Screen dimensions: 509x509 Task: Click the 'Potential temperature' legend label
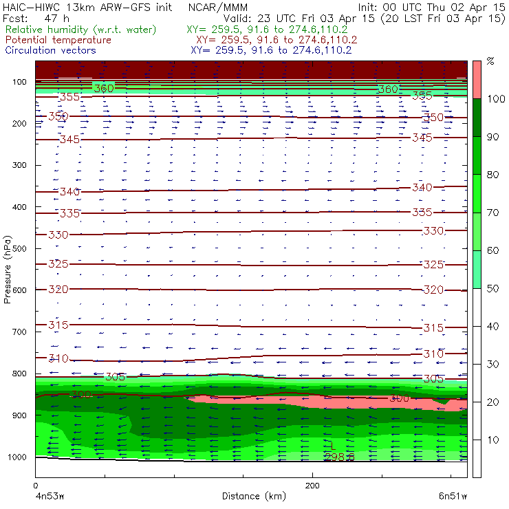click(58, 40)
